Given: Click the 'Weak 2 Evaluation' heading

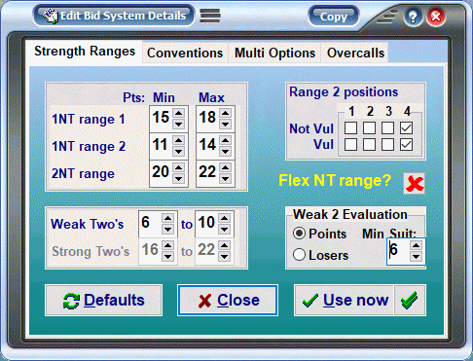Looking at the screenshot, I should coord(350,214).
